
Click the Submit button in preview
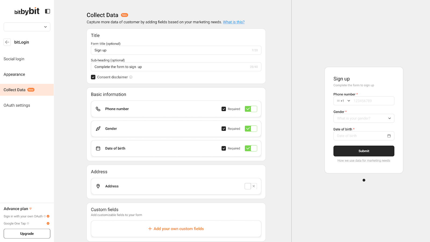pos(364,151)
